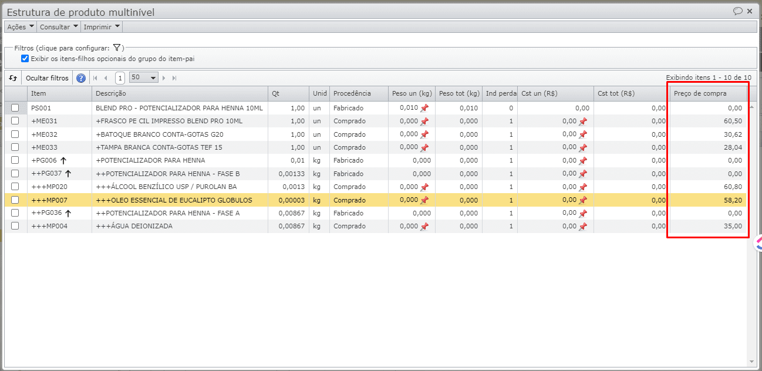Open the Consultar menu
Screen dimensions: 762x371
tap(59, 27)
